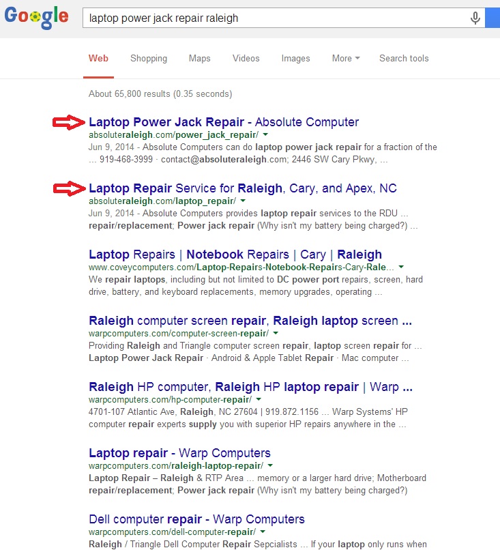Expand arrow next to warpcomputers.com/hp-computer-repair/ URL
Screen dimensions: 500x550
pos(259,399)
